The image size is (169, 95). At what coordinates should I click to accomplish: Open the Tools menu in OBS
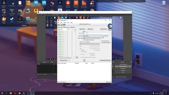pos(62,15)
